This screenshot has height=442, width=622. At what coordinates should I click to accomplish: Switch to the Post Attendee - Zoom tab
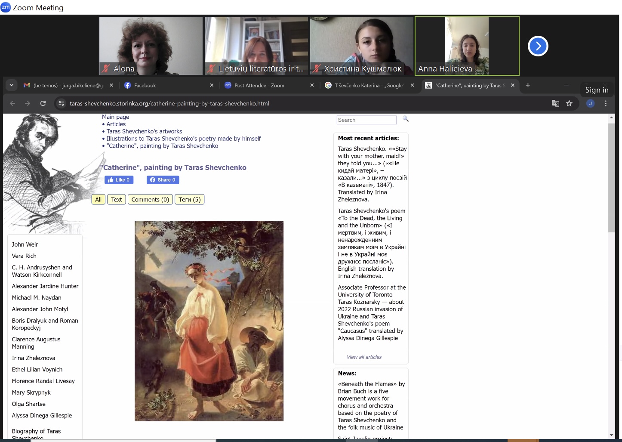[269, 85]
